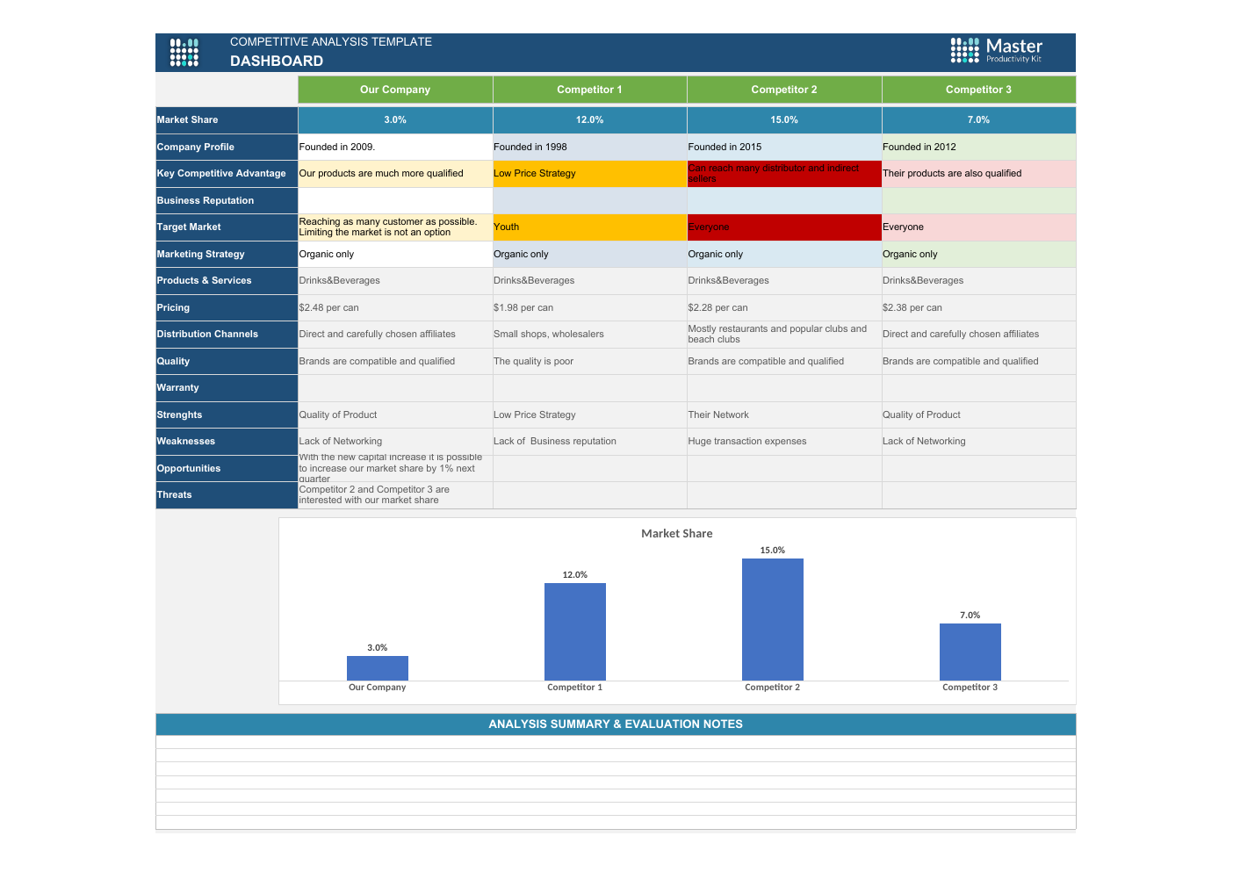Click the Master Productivity Kit logo

point(997,50)
